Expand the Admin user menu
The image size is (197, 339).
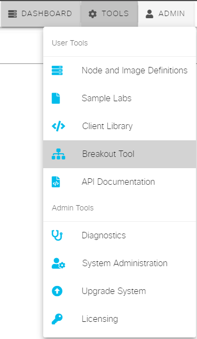(x=166, y=14)
